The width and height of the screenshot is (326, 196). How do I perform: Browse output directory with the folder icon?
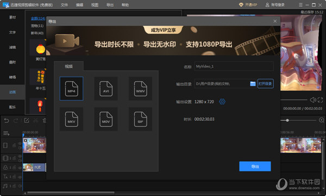[x=253, y=84]
